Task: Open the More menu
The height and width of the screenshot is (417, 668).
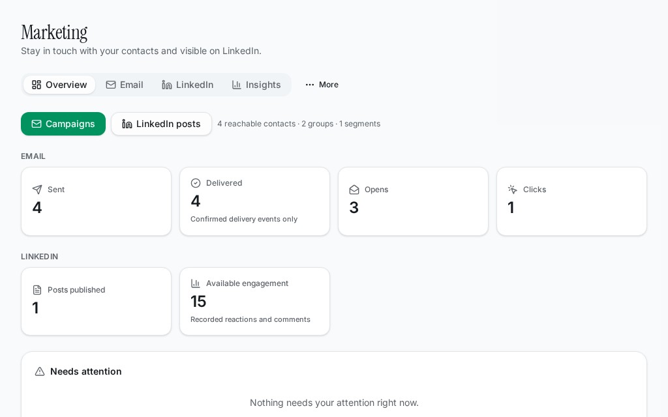Action: (x=322, y=85)
